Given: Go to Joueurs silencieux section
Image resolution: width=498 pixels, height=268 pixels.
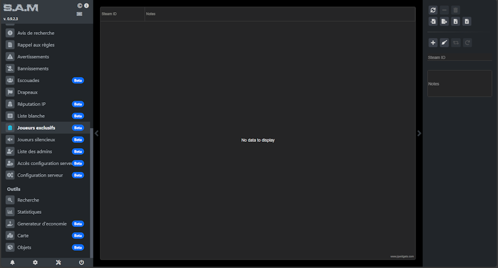Looking at the screenshot, I should point(37,140).
